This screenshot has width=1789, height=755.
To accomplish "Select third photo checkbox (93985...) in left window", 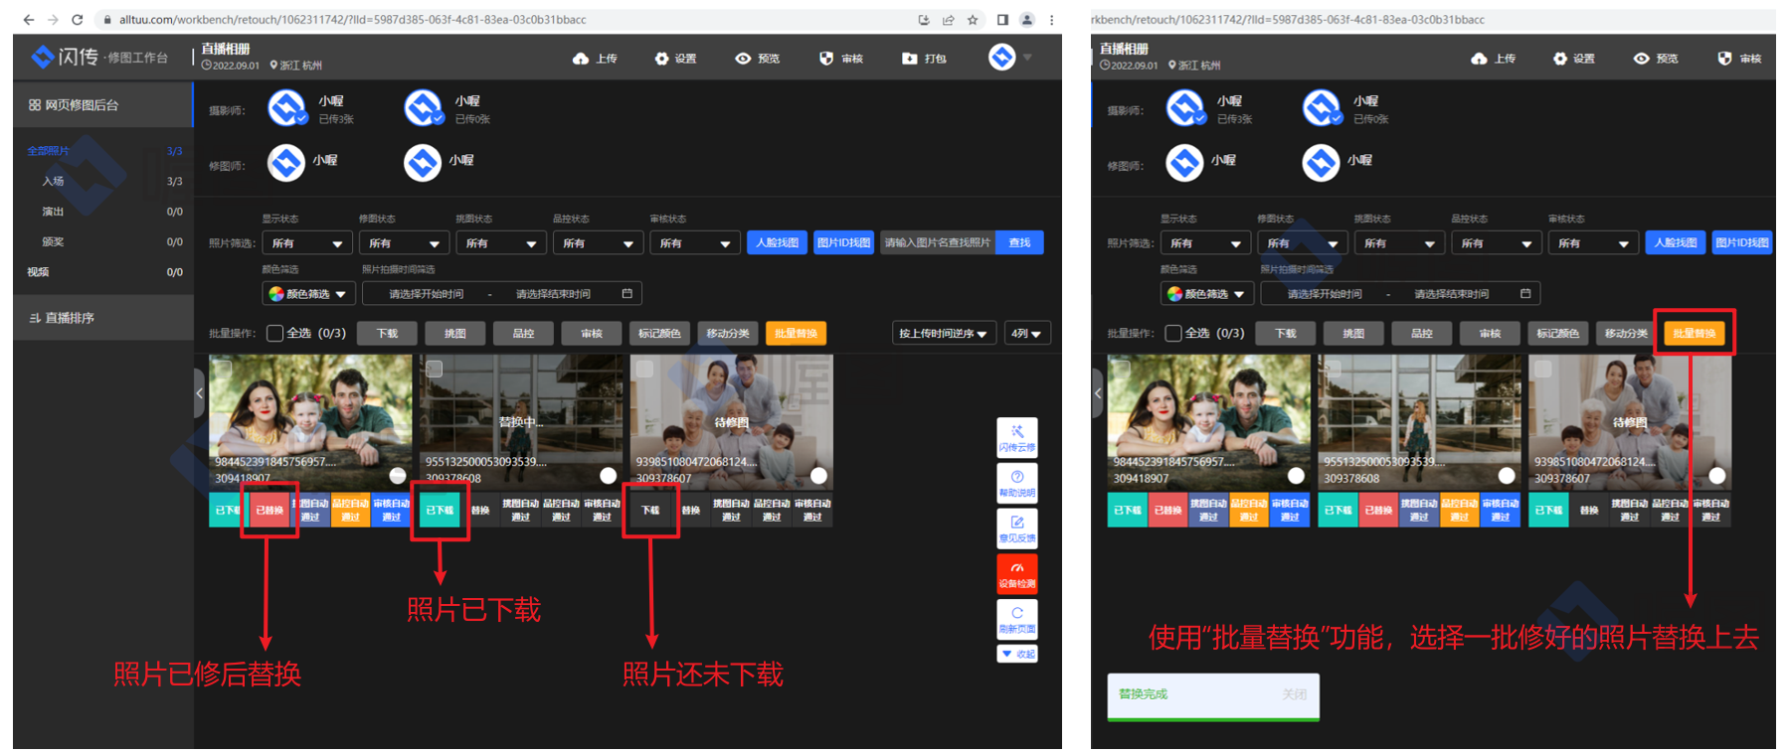I will [x=644, y=369].
